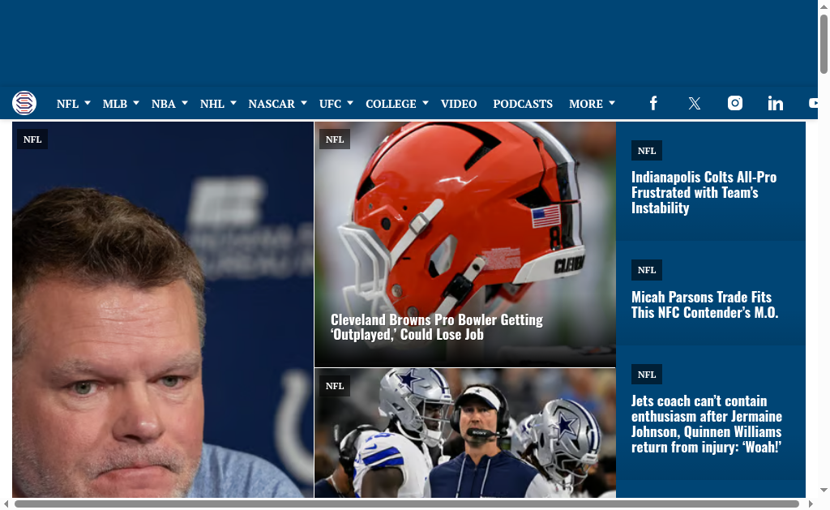830x510 pixels.
Task: Expand the NBA menu dropdown arrow
Action: click(185, 103)
